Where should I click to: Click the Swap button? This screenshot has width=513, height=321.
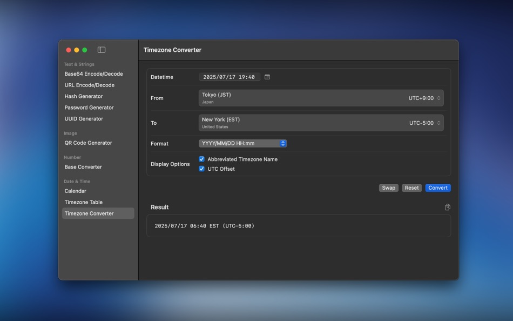click(388, 188)
